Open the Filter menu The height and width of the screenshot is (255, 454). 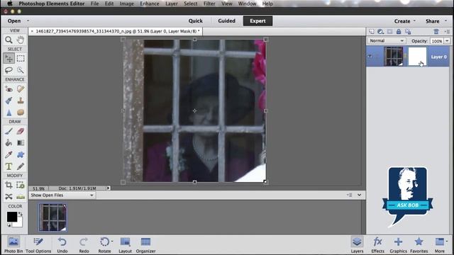[209, 4]
